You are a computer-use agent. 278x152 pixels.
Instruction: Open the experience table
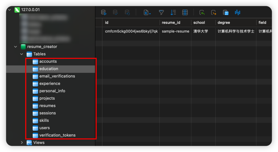pyautogui.click(x=50, y=84)
